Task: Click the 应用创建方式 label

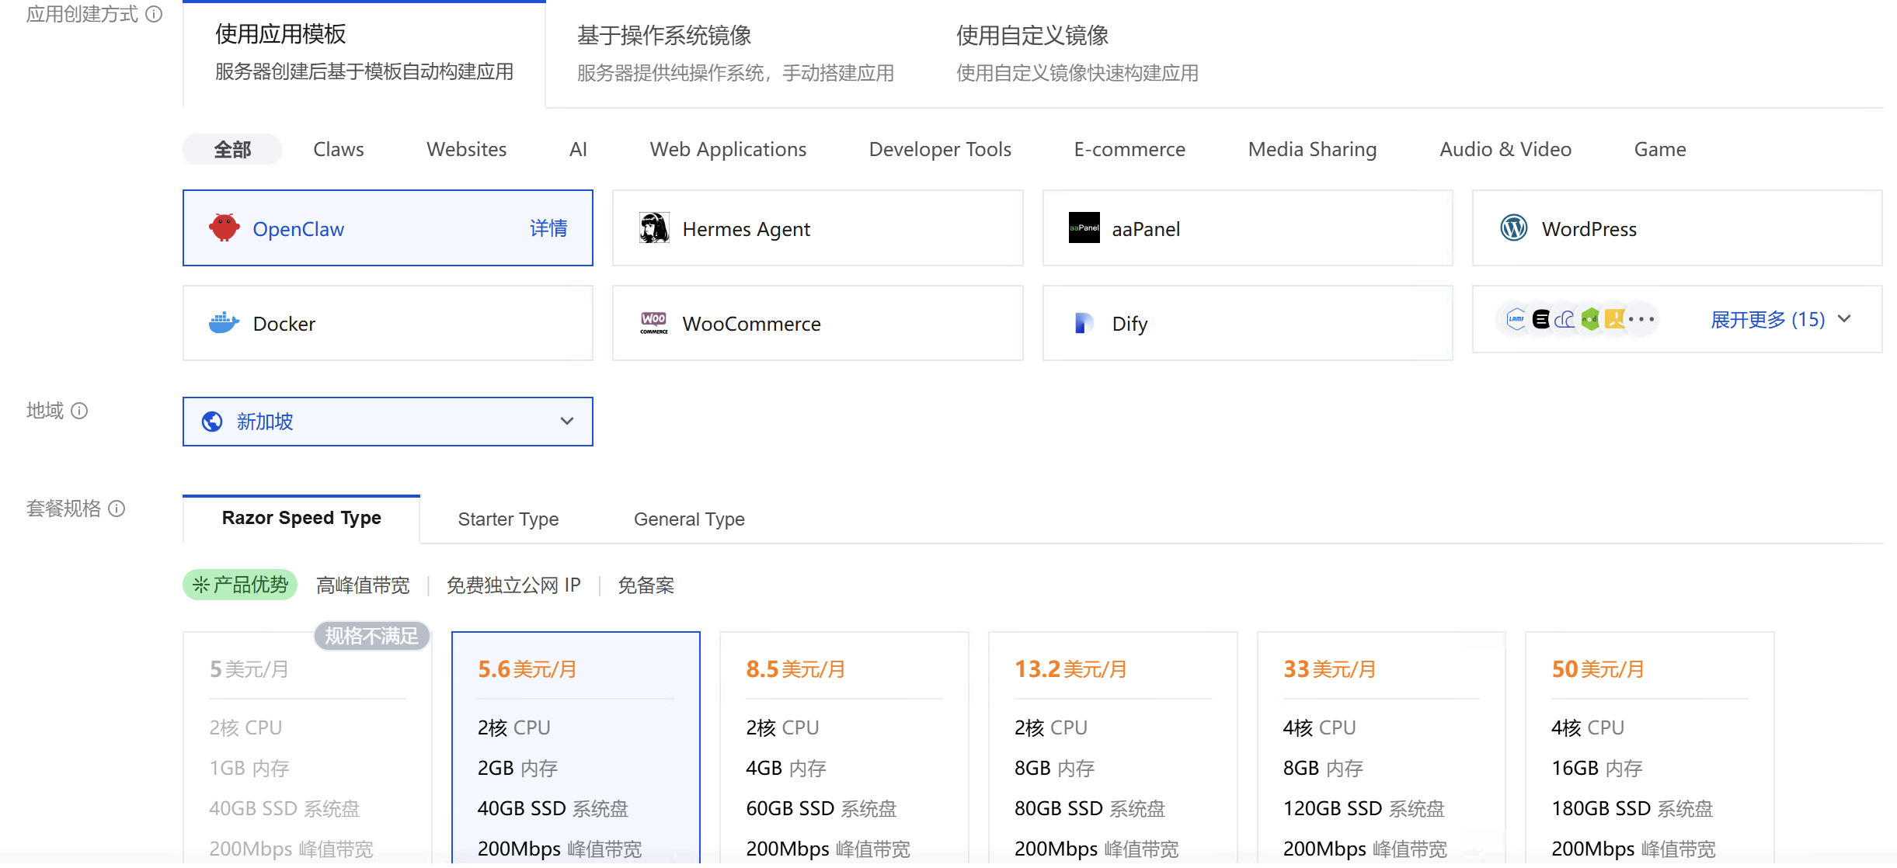Action: point(82,14)
